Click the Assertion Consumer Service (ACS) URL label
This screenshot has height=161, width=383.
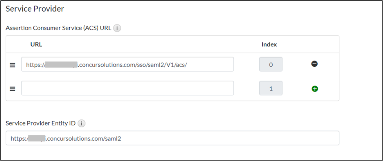click(x=58, y=28)
